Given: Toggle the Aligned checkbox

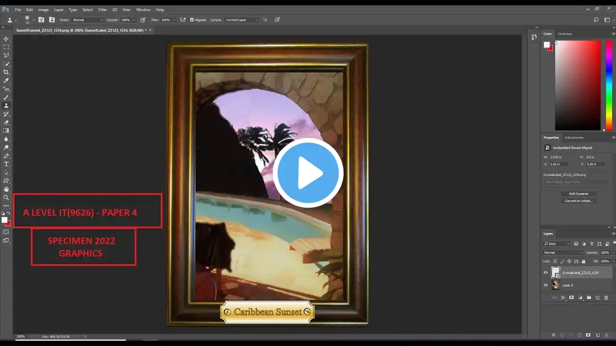Looking at the screenshot, I should (192, 20).
